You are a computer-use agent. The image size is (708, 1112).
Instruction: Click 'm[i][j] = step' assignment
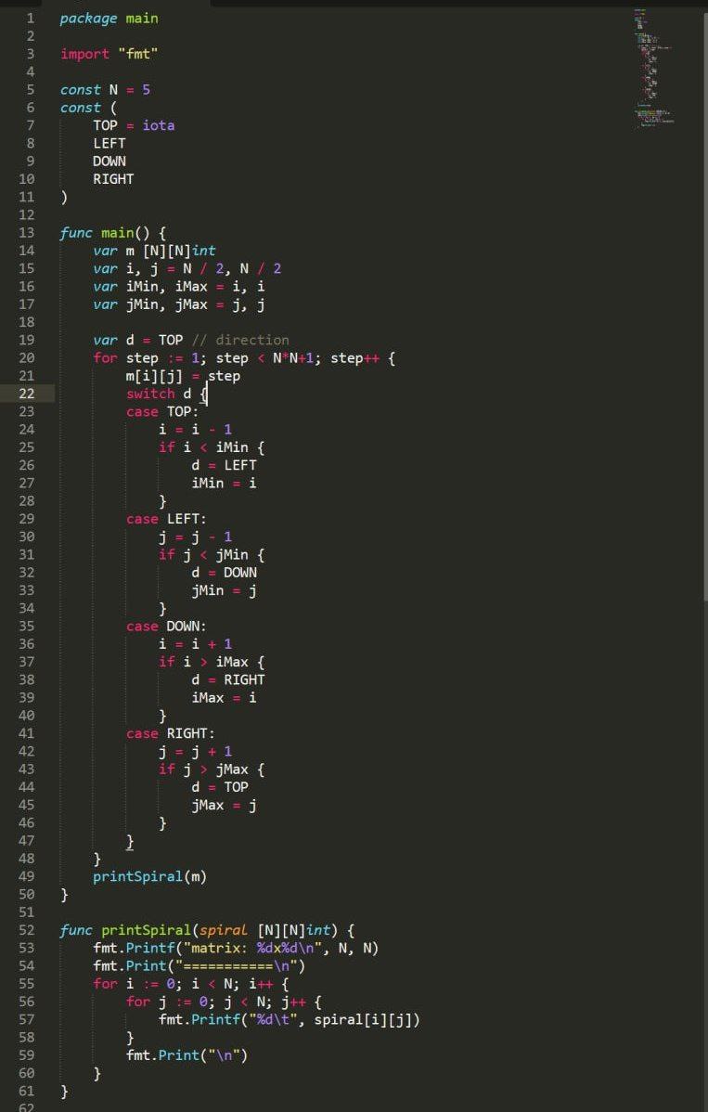183,376
